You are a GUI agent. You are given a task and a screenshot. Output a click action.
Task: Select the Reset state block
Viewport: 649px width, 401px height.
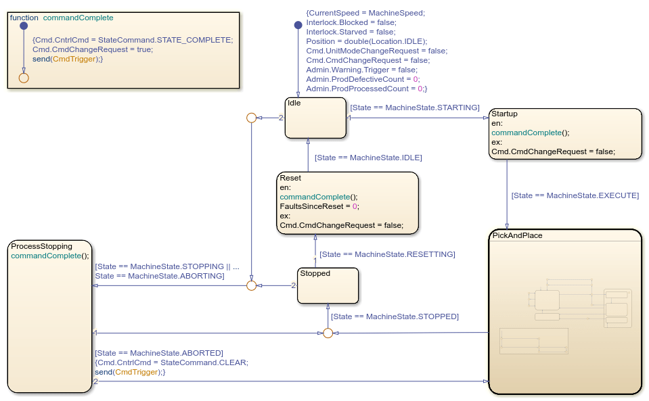tap(348, 203)
